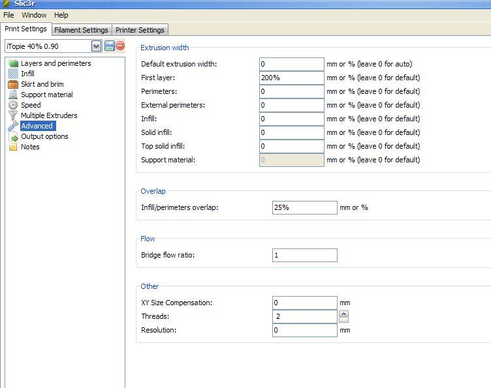The width and height of the screenshot is (491, 388).
Task: Click the disabled Support material width field
Action: click(291, 160)
